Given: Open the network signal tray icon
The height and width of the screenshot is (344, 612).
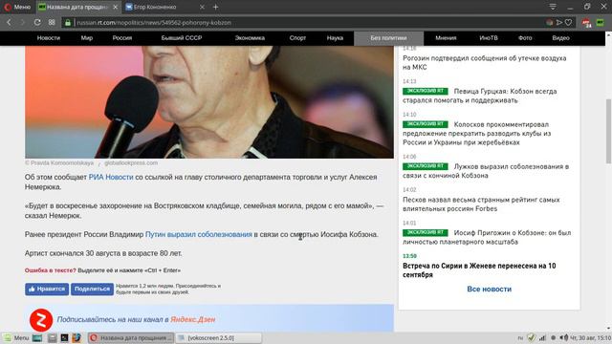Looking at the screenshot, I should 542,337.
